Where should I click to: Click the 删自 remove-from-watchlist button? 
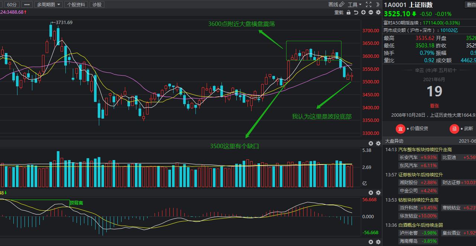(470, 4)
